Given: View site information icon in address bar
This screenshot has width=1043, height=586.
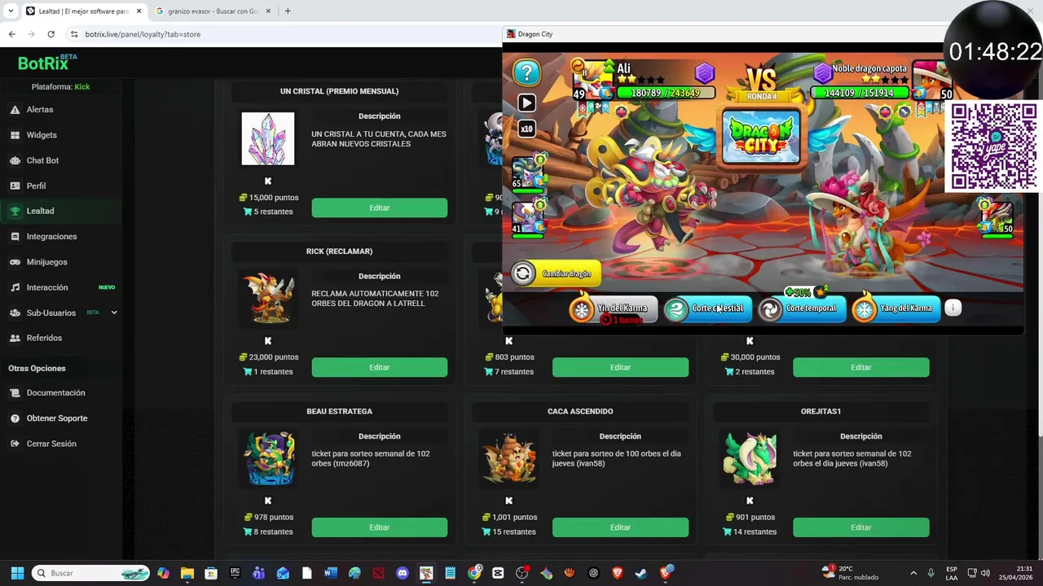Looking at the screenshot, I should tap(74, 34).
